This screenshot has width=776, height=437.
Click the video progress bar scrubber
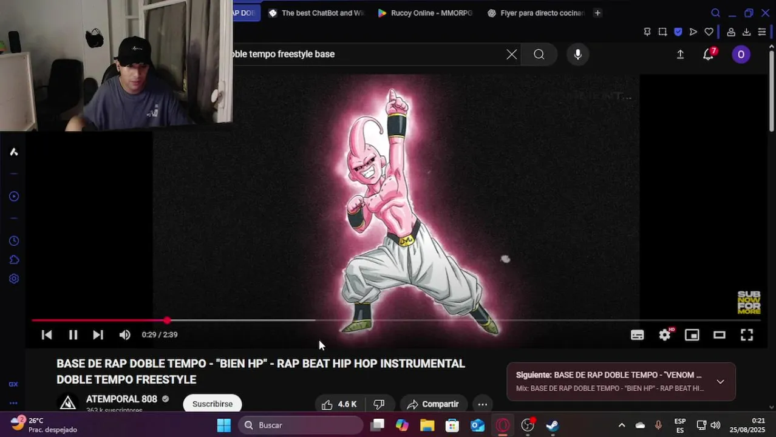(167, 320)
